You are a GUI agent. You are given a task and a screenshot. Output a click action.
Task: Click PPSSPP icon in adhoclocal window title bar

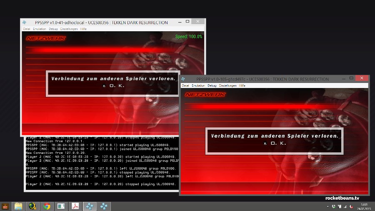[25, 23]
